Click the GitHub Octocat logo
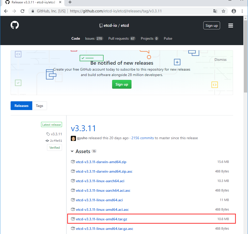Screen dimensions: 248x234 coord(15,25)
